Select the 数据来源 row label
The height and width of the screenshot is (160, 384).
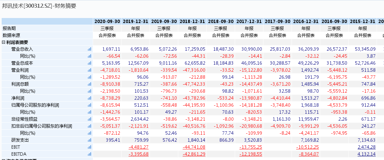coord(11,35)
